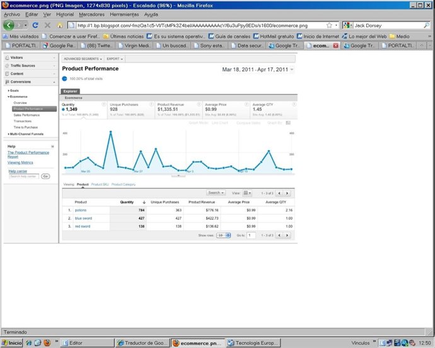Choose search engine Google icon
The width and height of the screenshot is (435, 348).
coord(346,25)
